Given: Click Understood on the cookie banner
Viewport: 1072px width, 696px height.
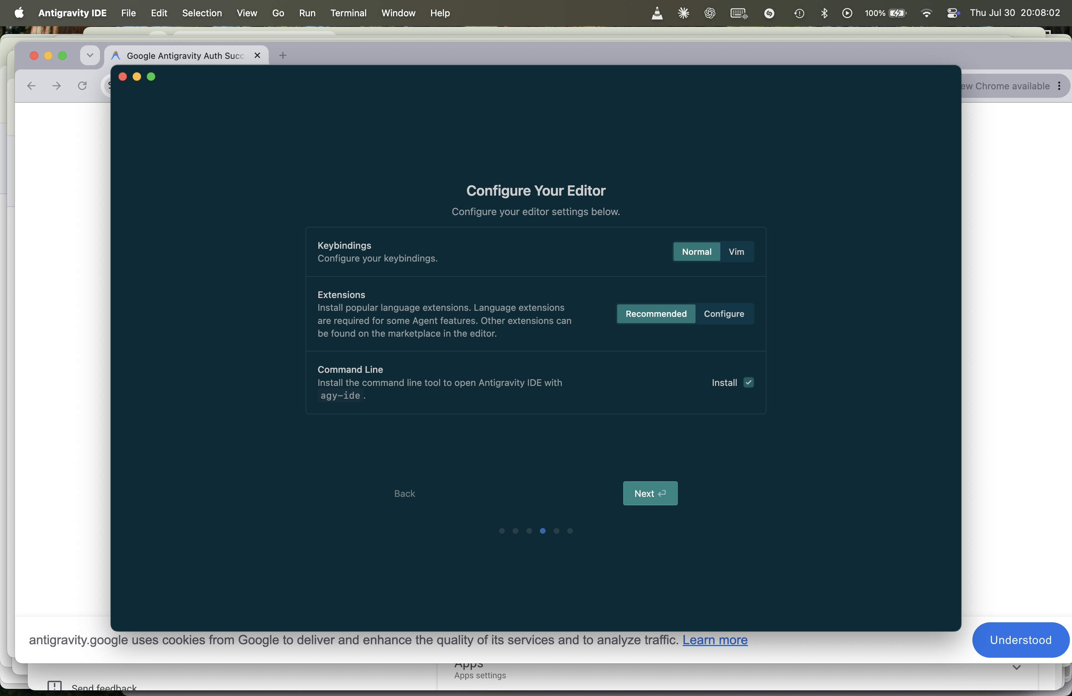Looking at the screenshot, I should pyautogui.click(x=1020, y=640).
